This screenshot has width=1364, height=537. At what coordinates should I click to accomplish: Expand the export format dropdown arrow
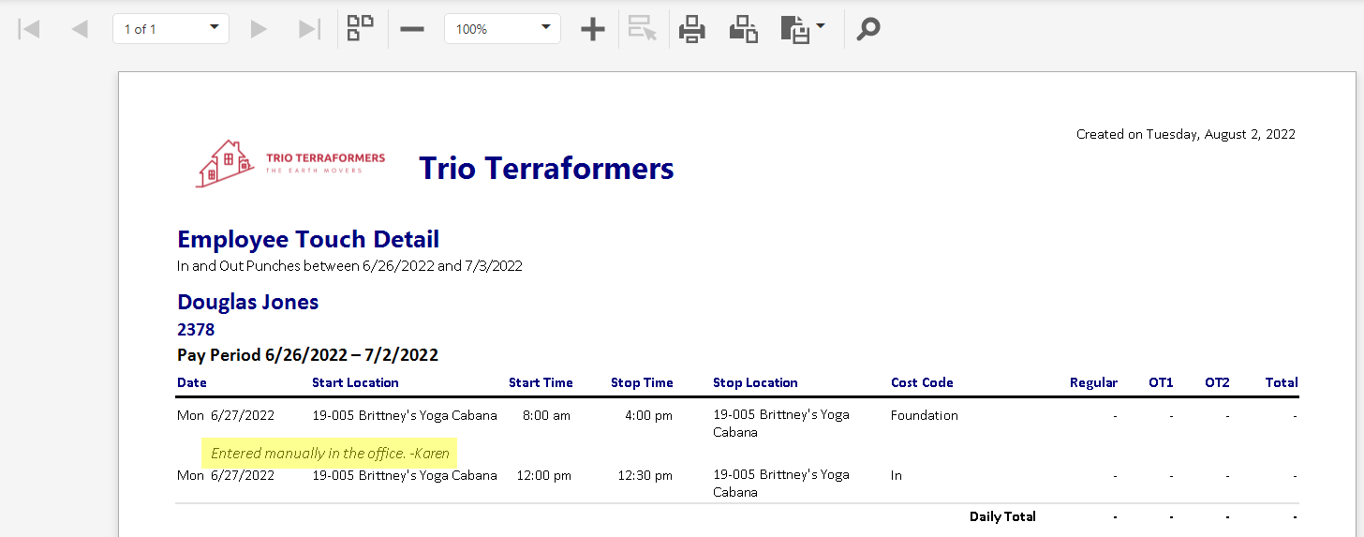point(821,26)
